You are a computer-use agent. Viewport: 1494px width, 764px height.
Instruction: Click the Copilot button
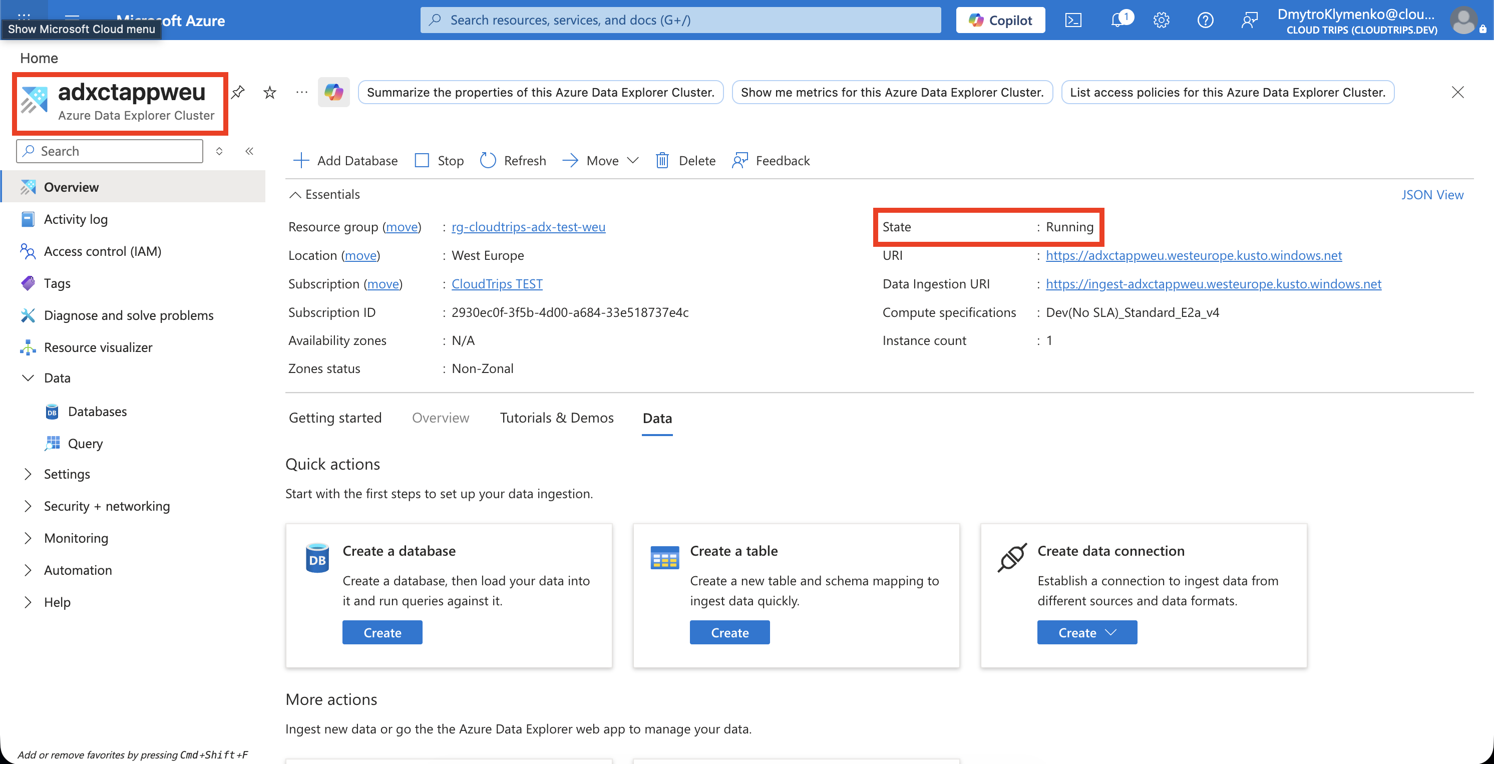click(1000, 21)
